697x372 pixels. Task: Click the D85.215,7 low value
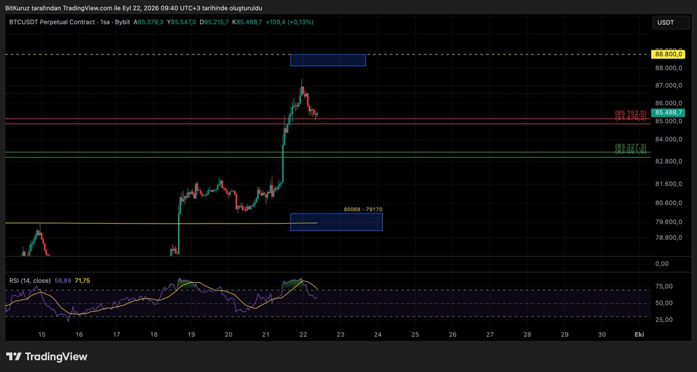click(x=215, y=22)
